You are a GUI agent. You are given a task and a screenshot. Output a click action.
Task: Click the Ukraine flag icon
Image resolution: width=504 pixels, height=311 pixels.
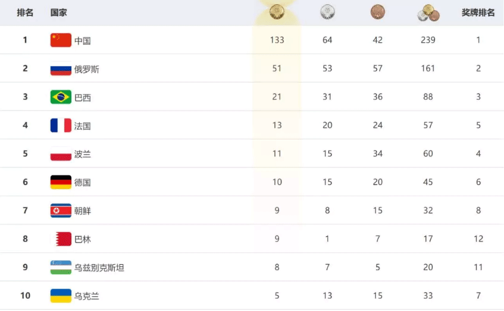61,296
